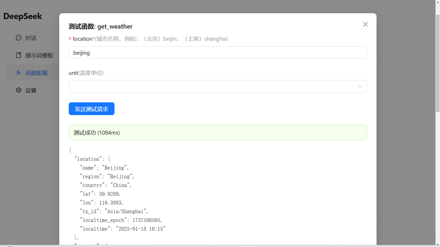Click the scrollbar up arrow

(x=438, y=2)
